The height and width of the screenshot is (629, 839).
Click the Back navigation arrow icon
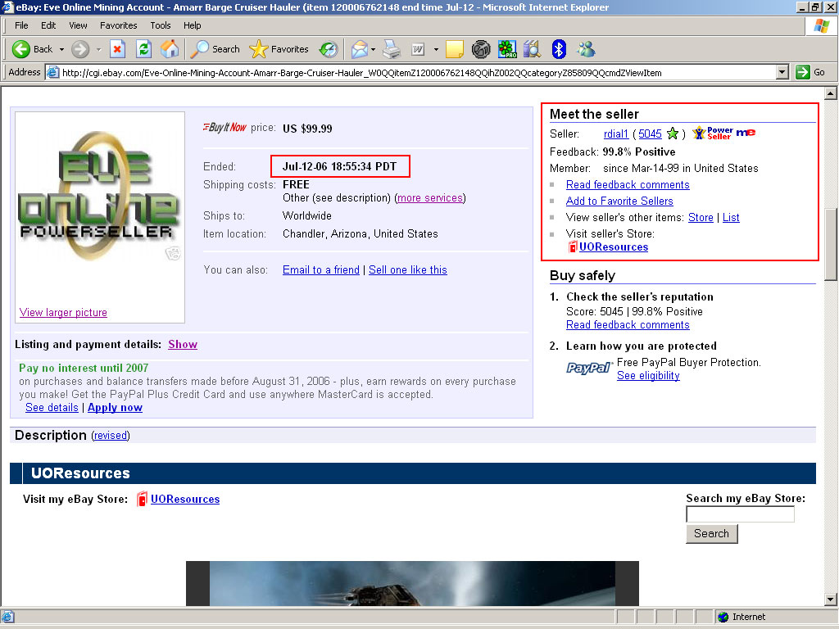pyautogui.click(x=20, y=49)
